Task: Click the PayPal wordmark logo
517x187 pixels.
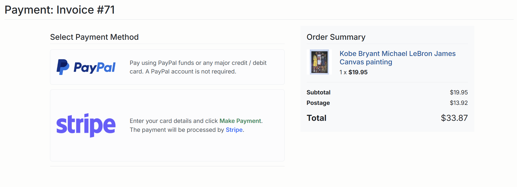Action: (x=95, y=67)
